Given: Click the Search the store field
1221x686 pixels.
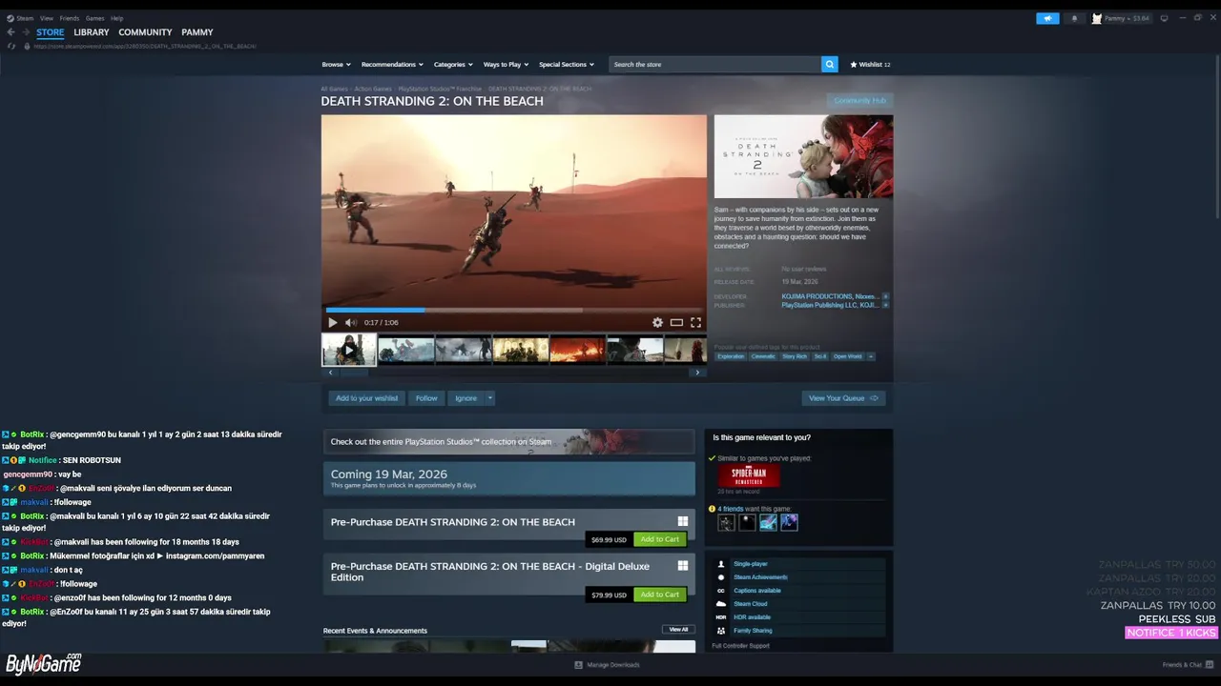Looking at the screenshot, I should coord(715,64).
